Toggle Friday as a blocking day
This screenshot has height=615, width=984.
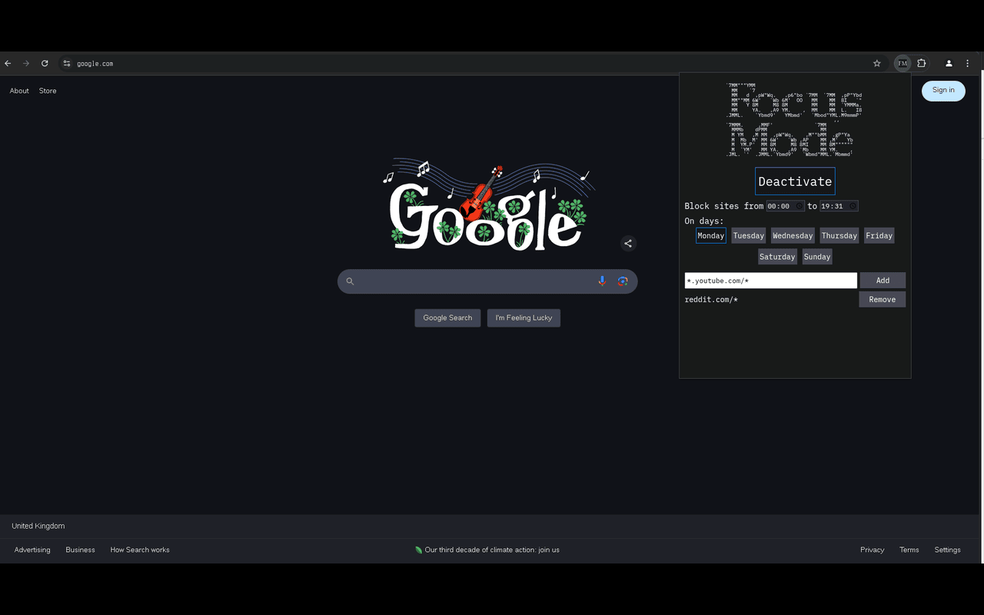point(879,236)
